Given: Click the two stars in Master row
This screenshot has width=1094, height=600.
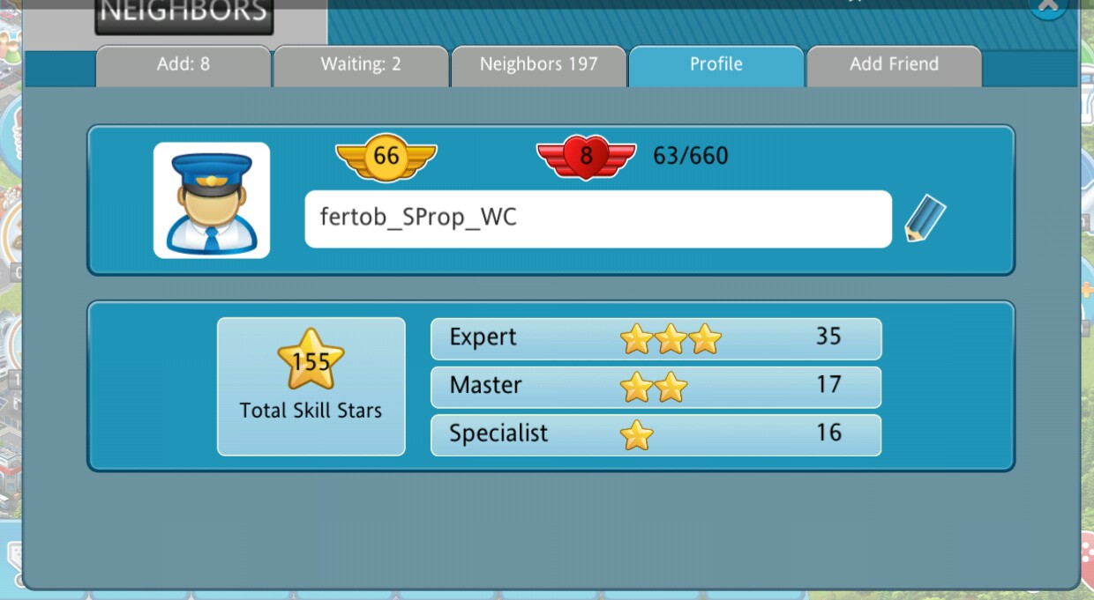Looking at the screenshot, I should tap(654, 387).
